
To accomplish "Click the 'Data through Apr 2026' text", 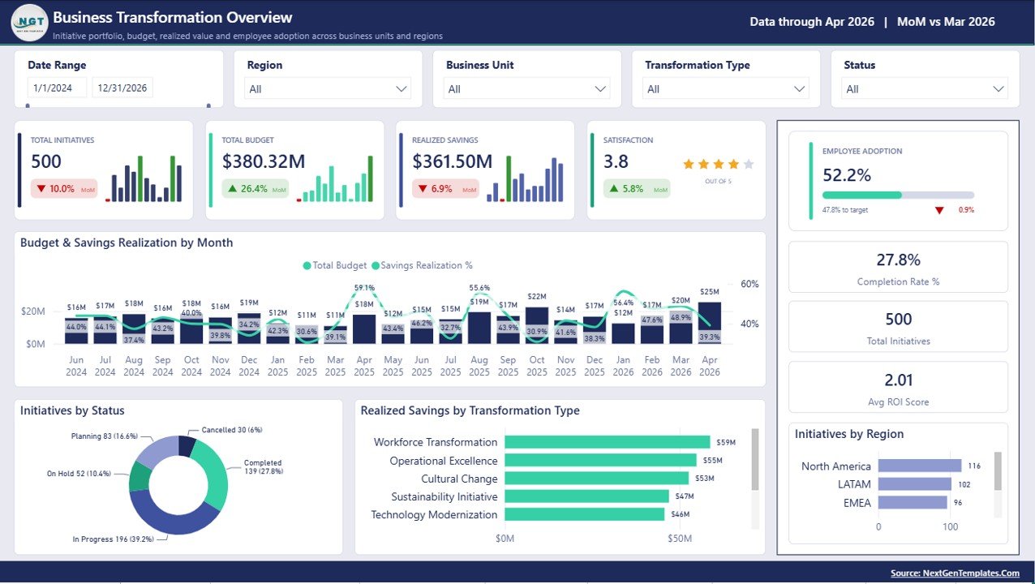I will tap(812, 22).
